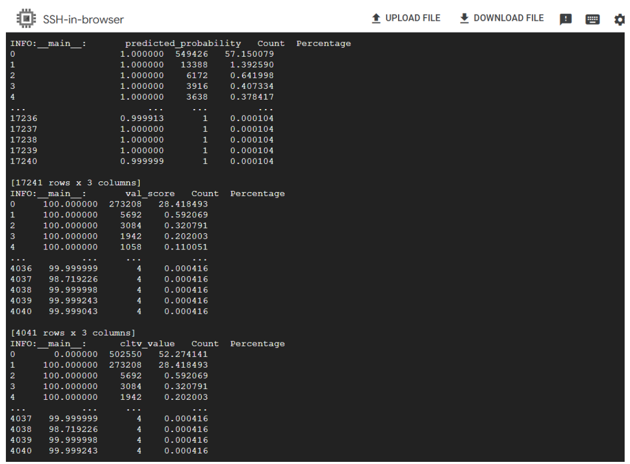Select the "[17241 rows x 3 columns]" line
Viewport: 630px width, 464px height.
coord(76,182)
